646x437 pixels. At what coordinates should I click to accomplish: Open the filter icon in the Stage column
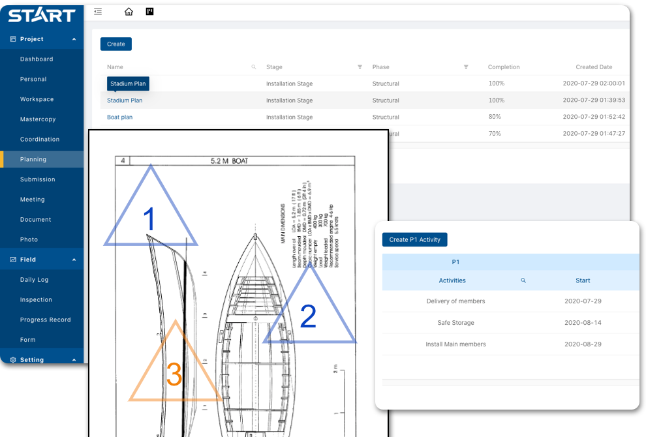pyautogui.click(x=360, y=67)
